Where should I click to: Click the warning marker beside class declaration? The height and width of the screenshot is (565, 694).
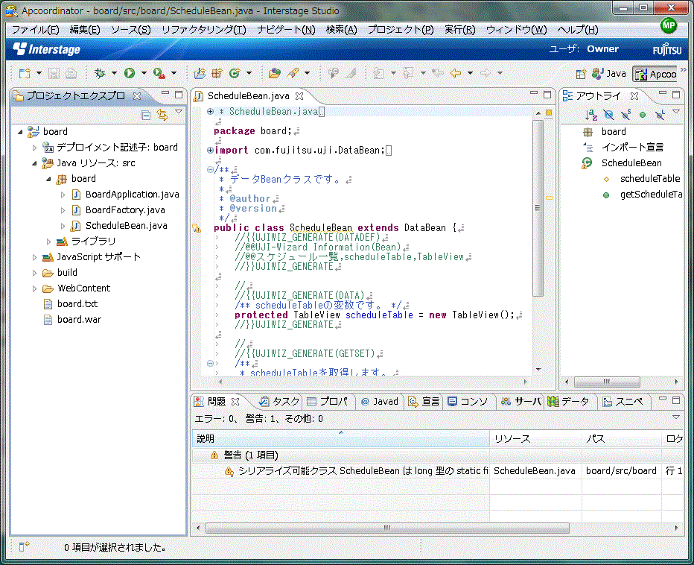click(x=197, y=228)
